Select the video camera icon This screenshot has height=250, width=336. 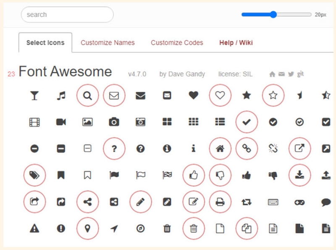pos(61,122)
